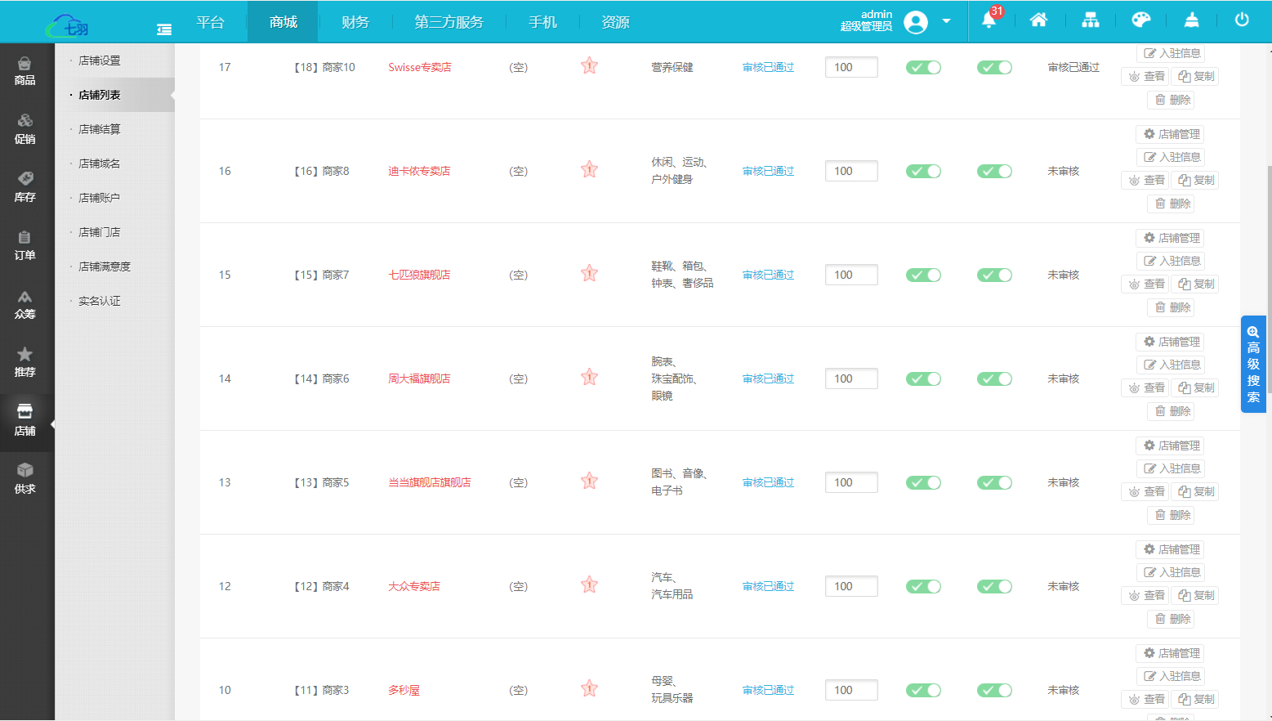Select 店铺结算 in the submenu
1272x721 pixels.
(x=100, y=129)
